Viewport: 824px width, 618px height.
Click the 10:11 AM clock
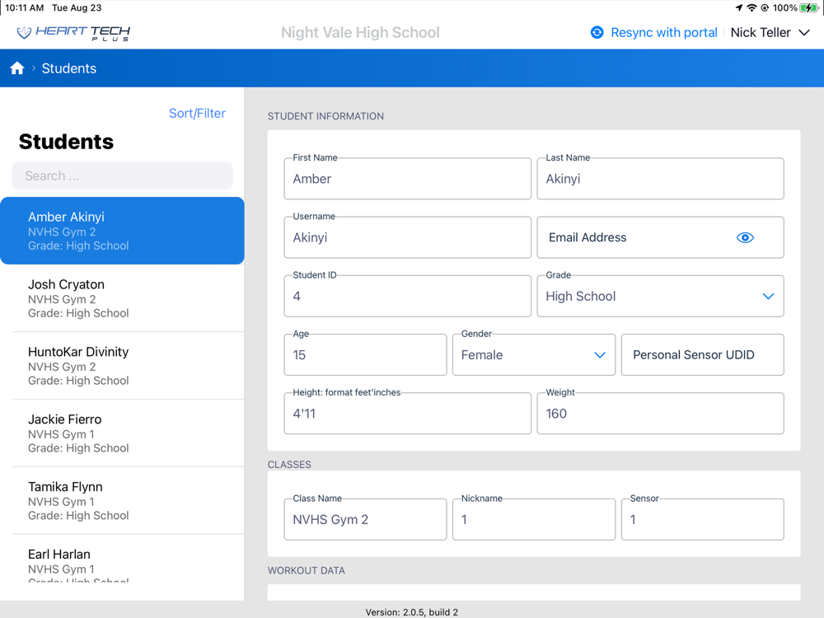pos(24,8)
